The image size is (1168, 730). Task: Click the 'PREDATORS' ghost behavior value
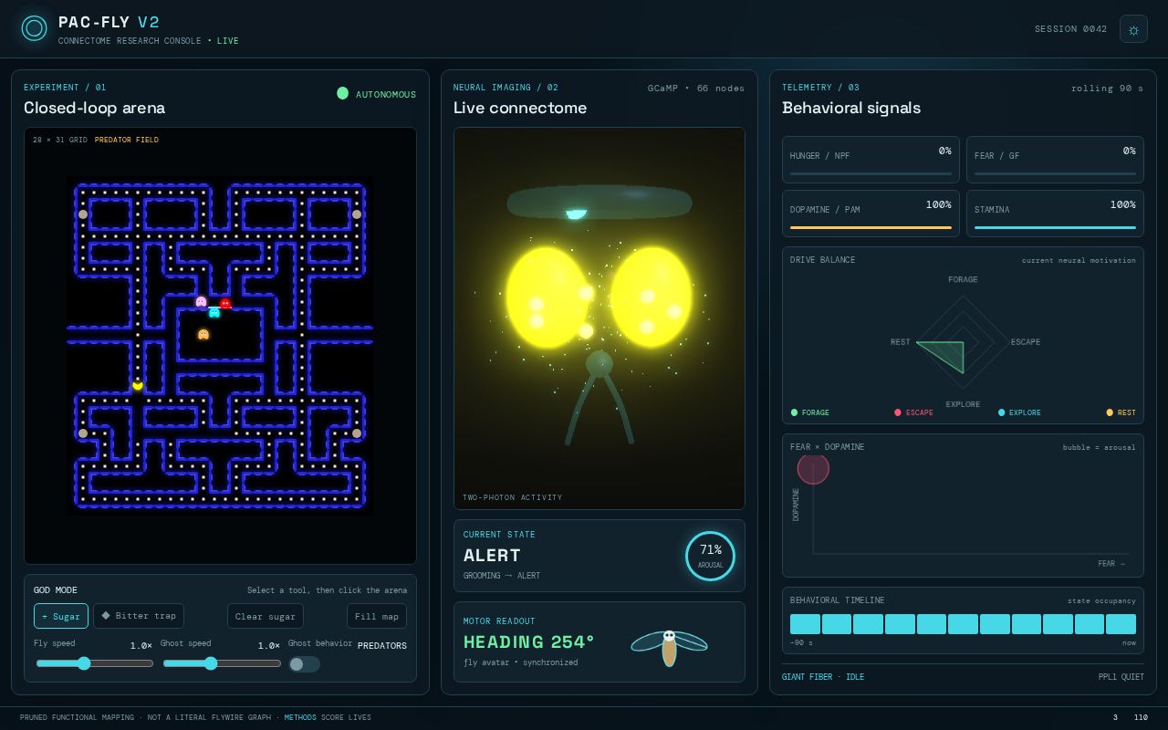(x=382, y=646)
